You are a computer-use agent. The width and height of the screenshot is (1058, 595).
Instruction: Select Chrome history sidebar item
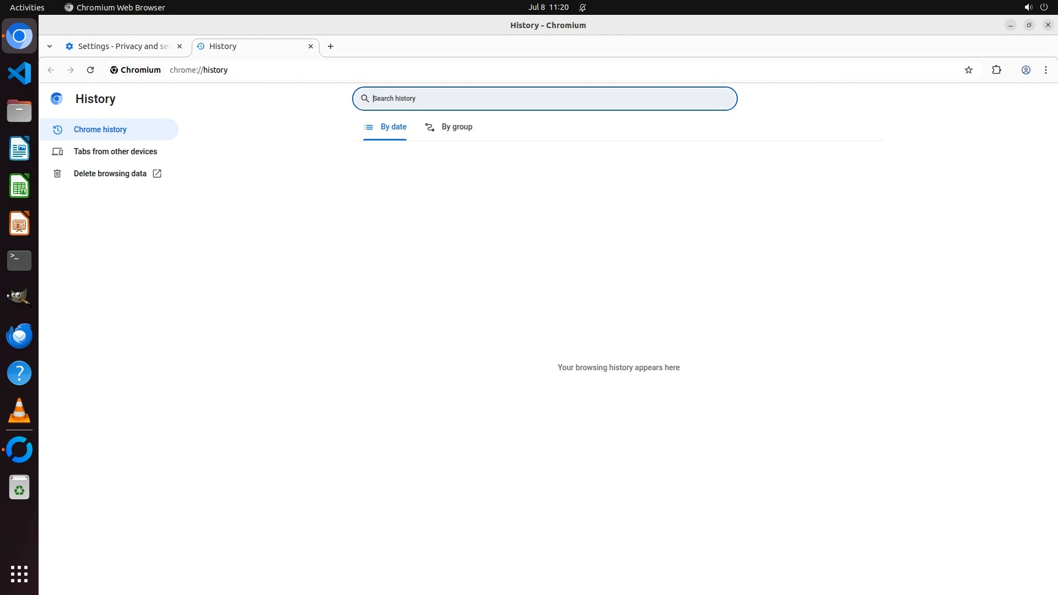[100, 129]
